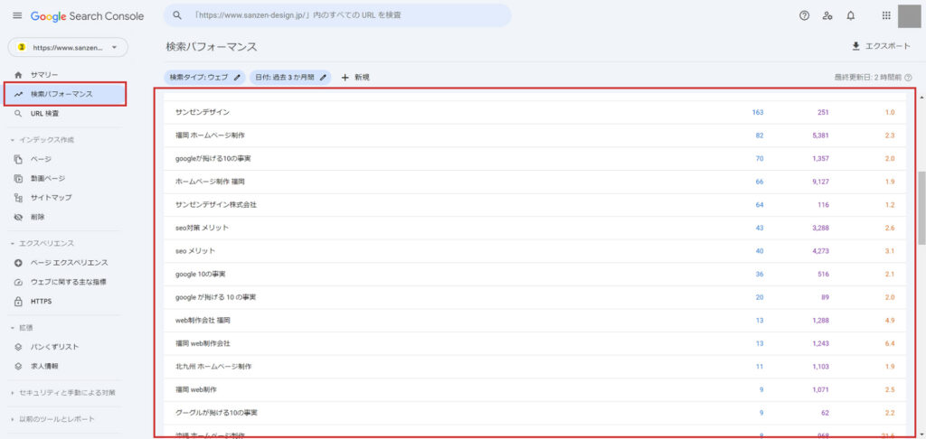
Task: Open サイトマップ in the sidebar
Action: pyautogui.click(x=52, y=198)
